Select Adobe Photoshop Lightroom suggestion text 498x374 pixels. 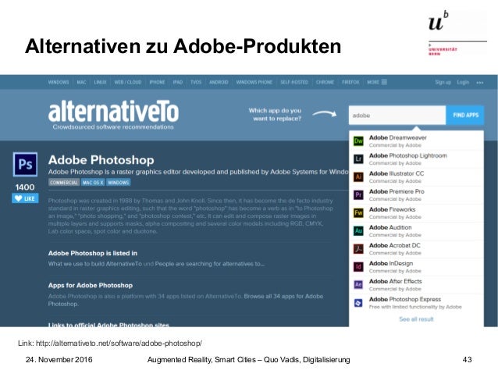(x=407, y=155)
